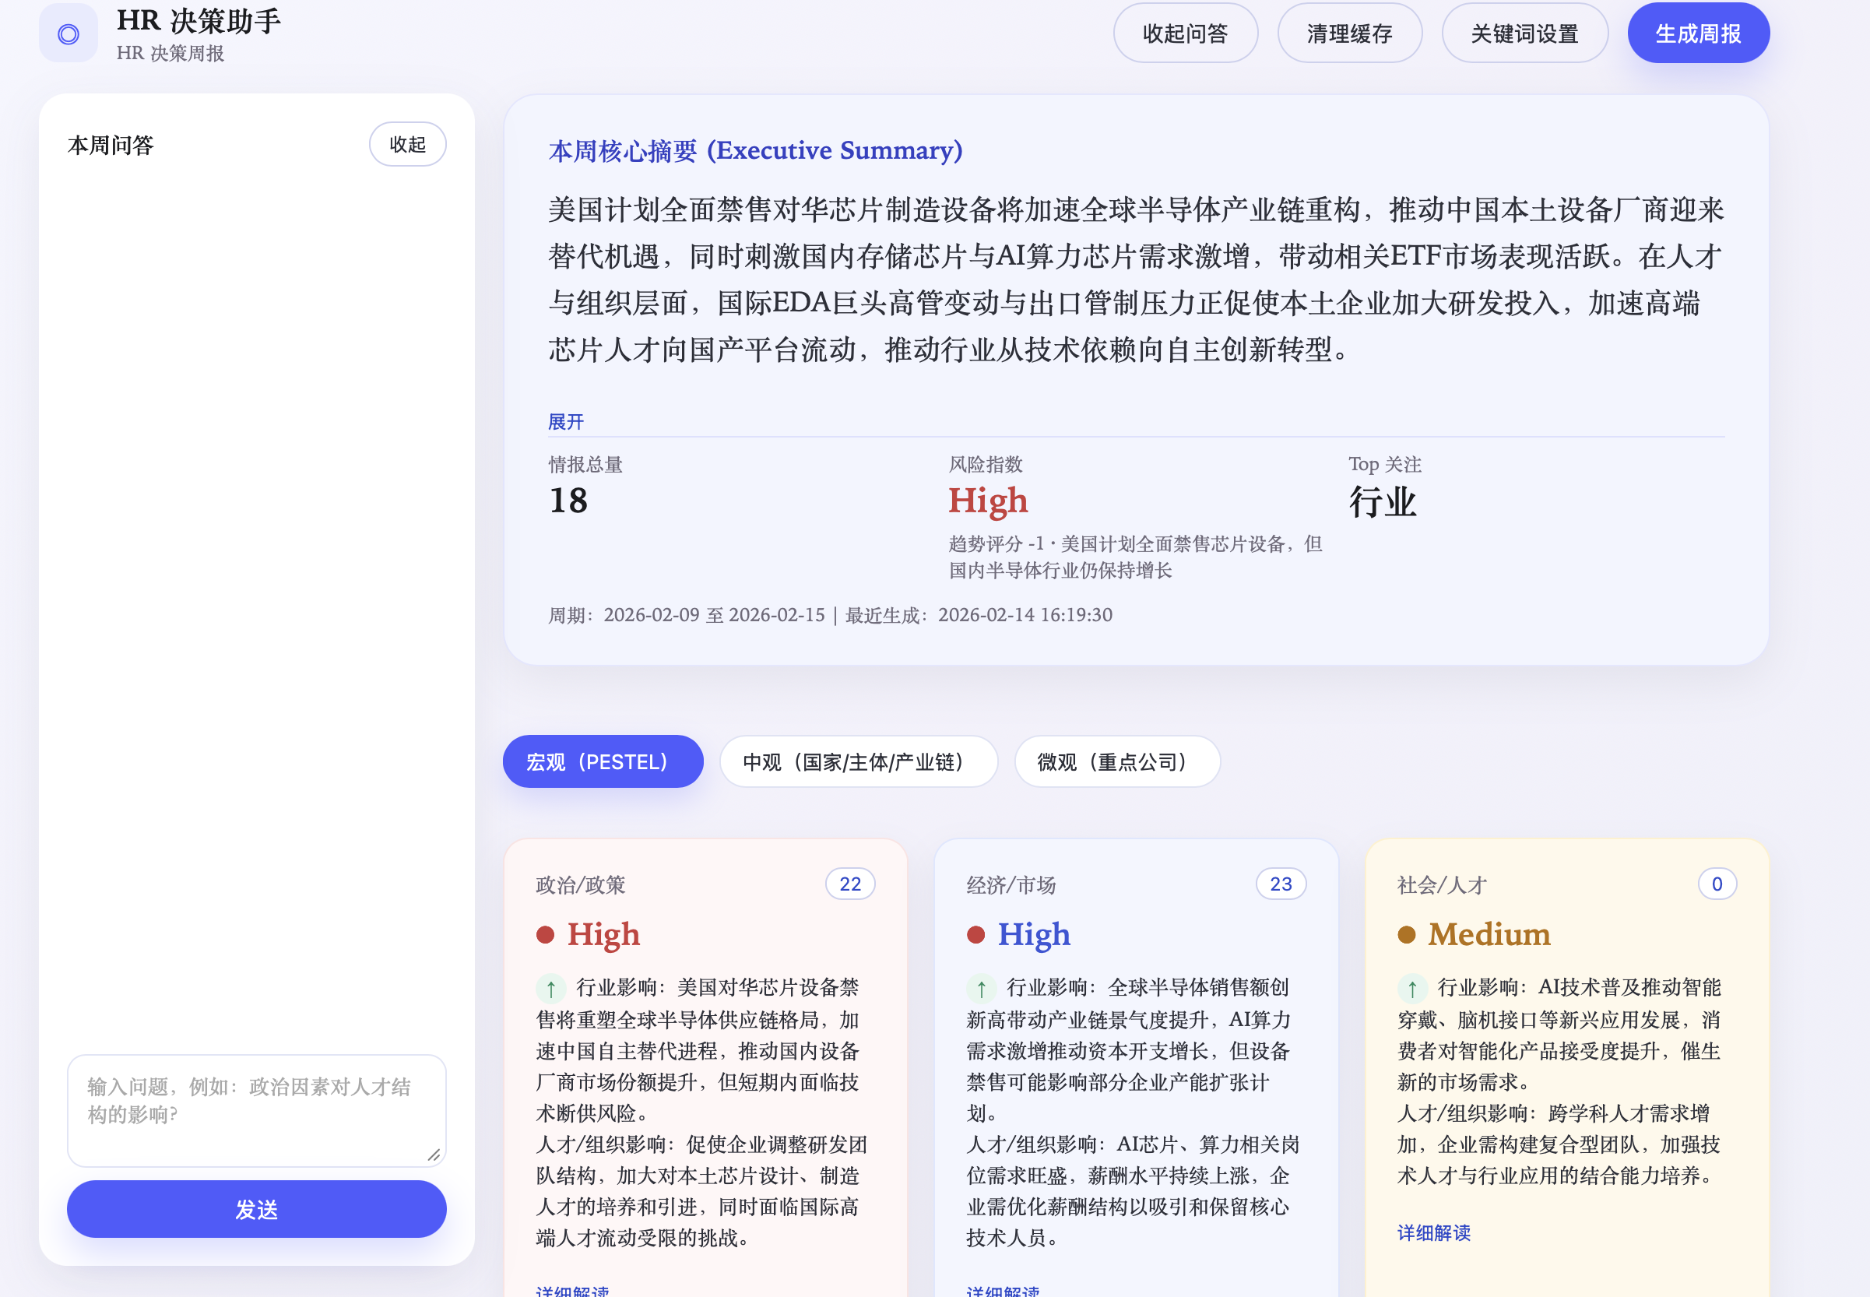
Task: Open 详细解读 in 社会/人才 card
Action: point(1432,1233)
